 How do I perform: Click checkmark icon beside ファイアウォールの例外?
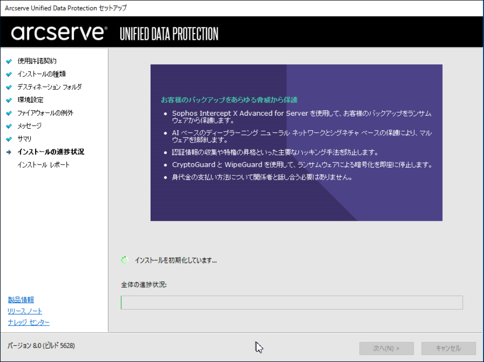tap(9, 113)
